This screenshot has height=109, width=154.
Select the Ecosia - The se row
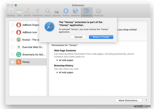coord(24,40)
